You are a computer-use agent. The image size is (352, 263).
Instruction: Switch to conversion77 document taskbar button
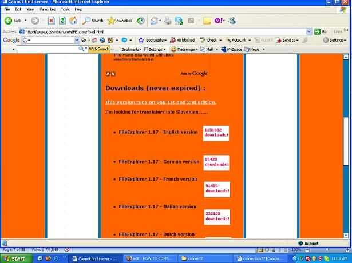261,258
